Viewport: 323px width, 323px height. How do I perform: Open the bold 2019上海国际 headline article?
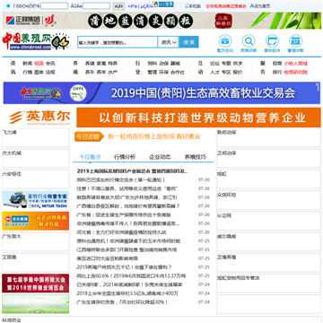coord(133,171)
